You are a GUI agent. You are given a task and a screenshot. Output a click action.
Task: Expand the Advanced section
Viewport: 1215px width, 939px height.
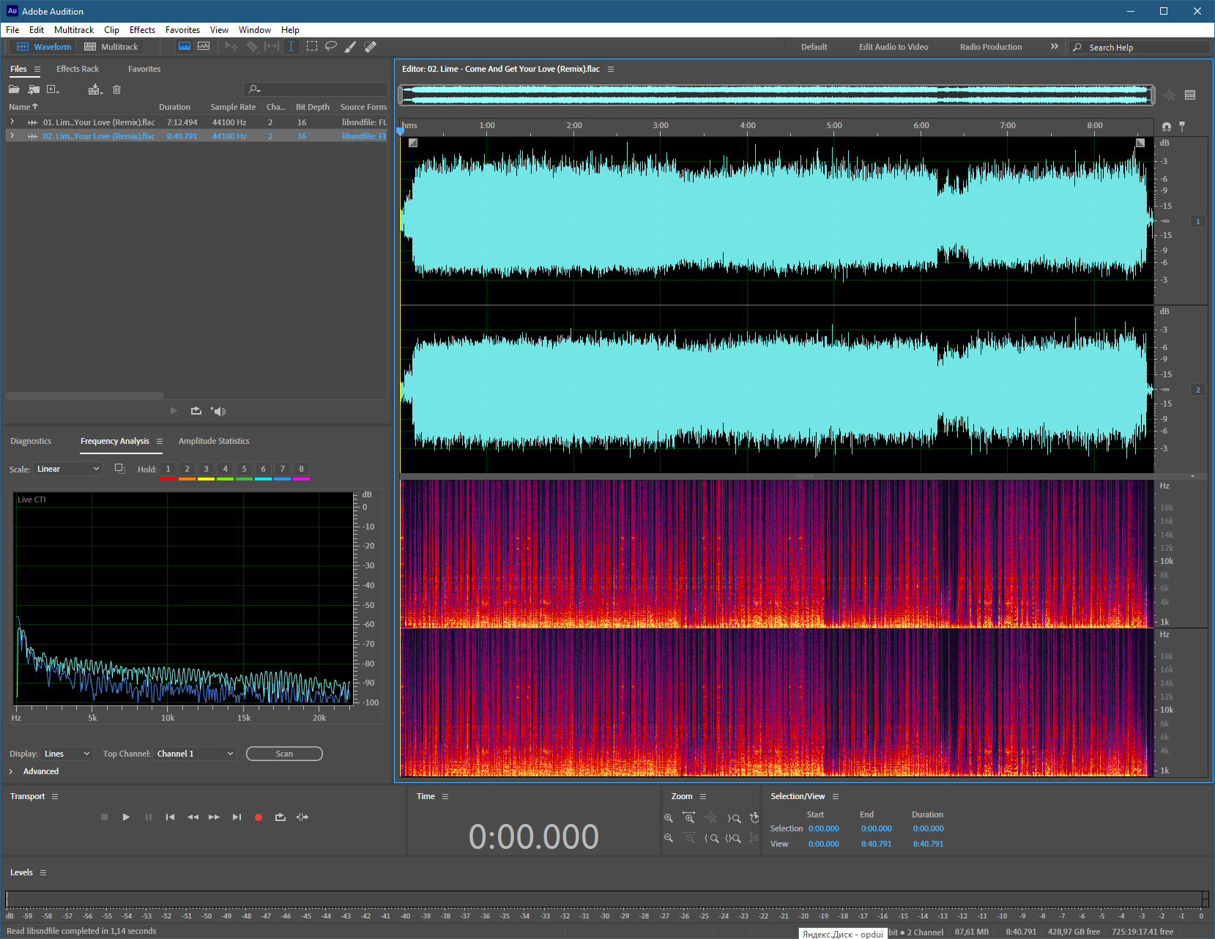click(11, 771)
